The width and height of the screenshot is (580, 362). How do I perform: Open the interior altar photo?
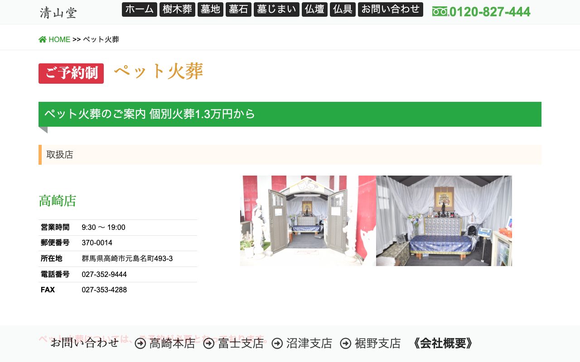444,221
